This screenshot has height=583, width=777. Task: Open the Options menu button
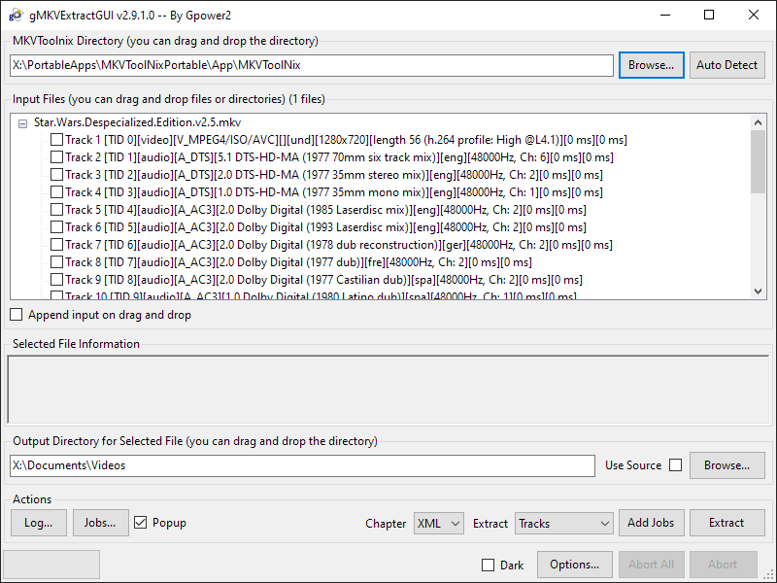coord(575,565)
